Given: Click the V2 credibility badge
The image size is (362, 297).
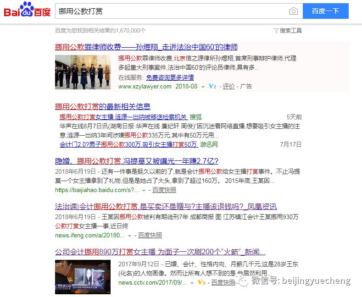Looking at the screenshot, I should click(x=212, y=87).
